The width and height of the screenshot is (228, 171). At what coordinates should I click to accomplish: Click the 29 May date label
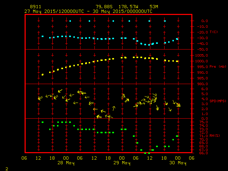coord(122,163)
